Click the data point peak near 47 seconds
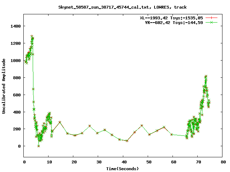This screenshot has width=230, height=172. tap(142, 125)
